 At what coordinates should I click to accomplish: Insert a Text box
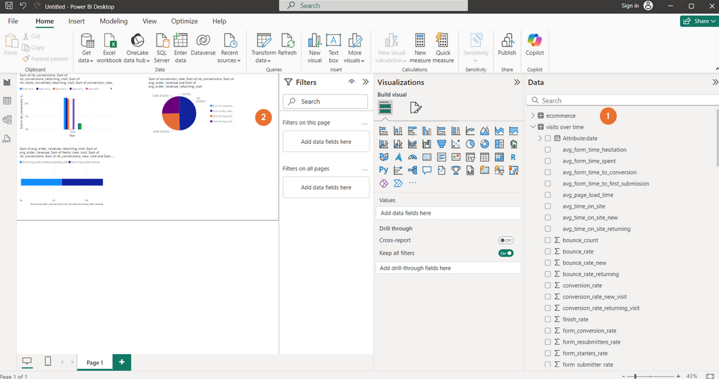tap(333, 41)
